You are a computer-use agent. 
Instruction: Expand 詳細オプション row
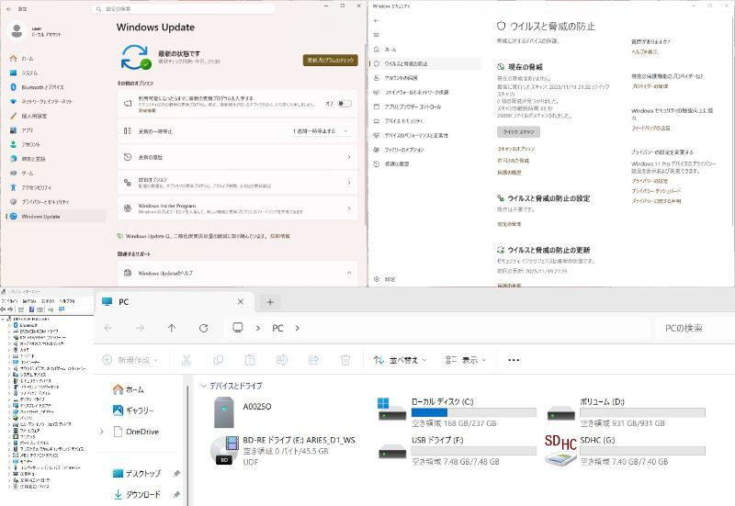(x=238, y=182)
